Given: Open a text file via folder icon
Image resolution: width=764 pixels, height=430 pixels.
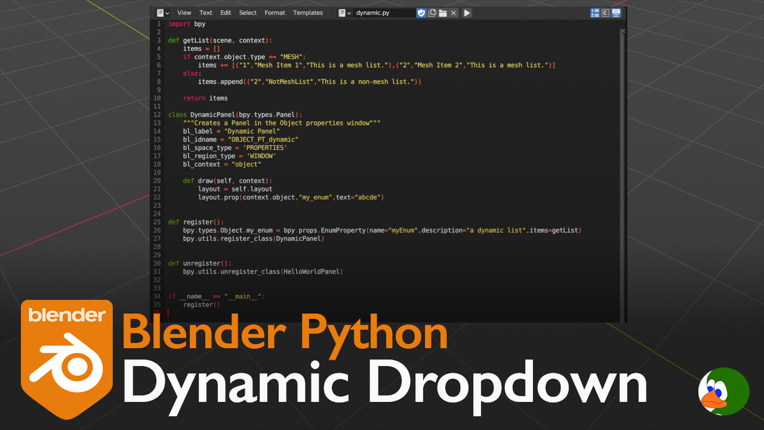Looking at the screenshot, I should (x=443, y=13).
